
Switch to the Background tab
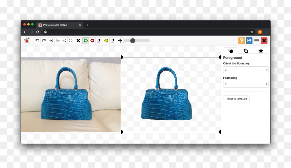pyautogui.click(x=246, y=51)
